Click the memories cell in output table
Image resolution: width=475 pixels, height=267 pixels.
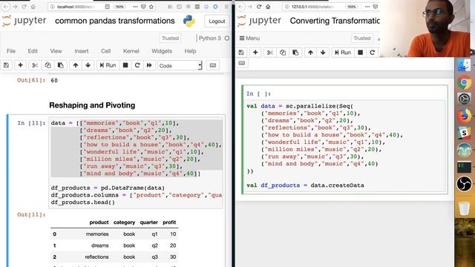click(x=97, y=234)
